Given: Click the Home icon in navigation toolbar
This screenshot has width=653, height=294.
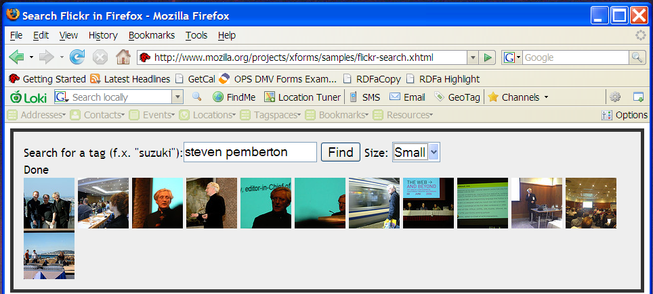Looking at the screenshot, I should (123, 57).
